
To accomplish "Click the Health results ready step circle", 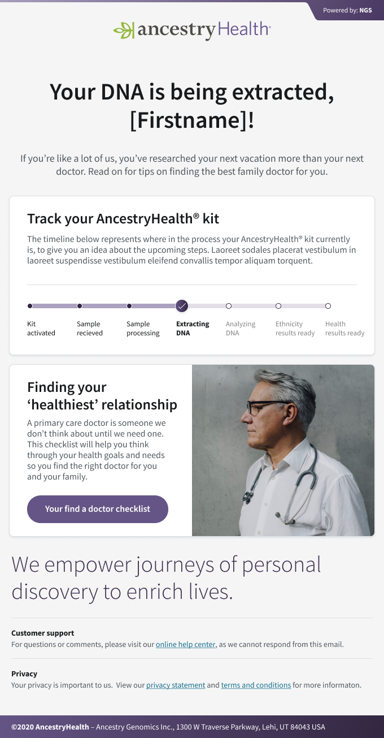I will (328, 306).
